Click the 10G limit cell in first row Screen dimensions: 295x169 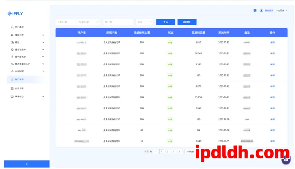coord(142,42)
